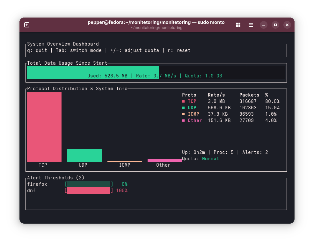
Task: Click the 'UDP' axis label under chart
Action: 83,165
